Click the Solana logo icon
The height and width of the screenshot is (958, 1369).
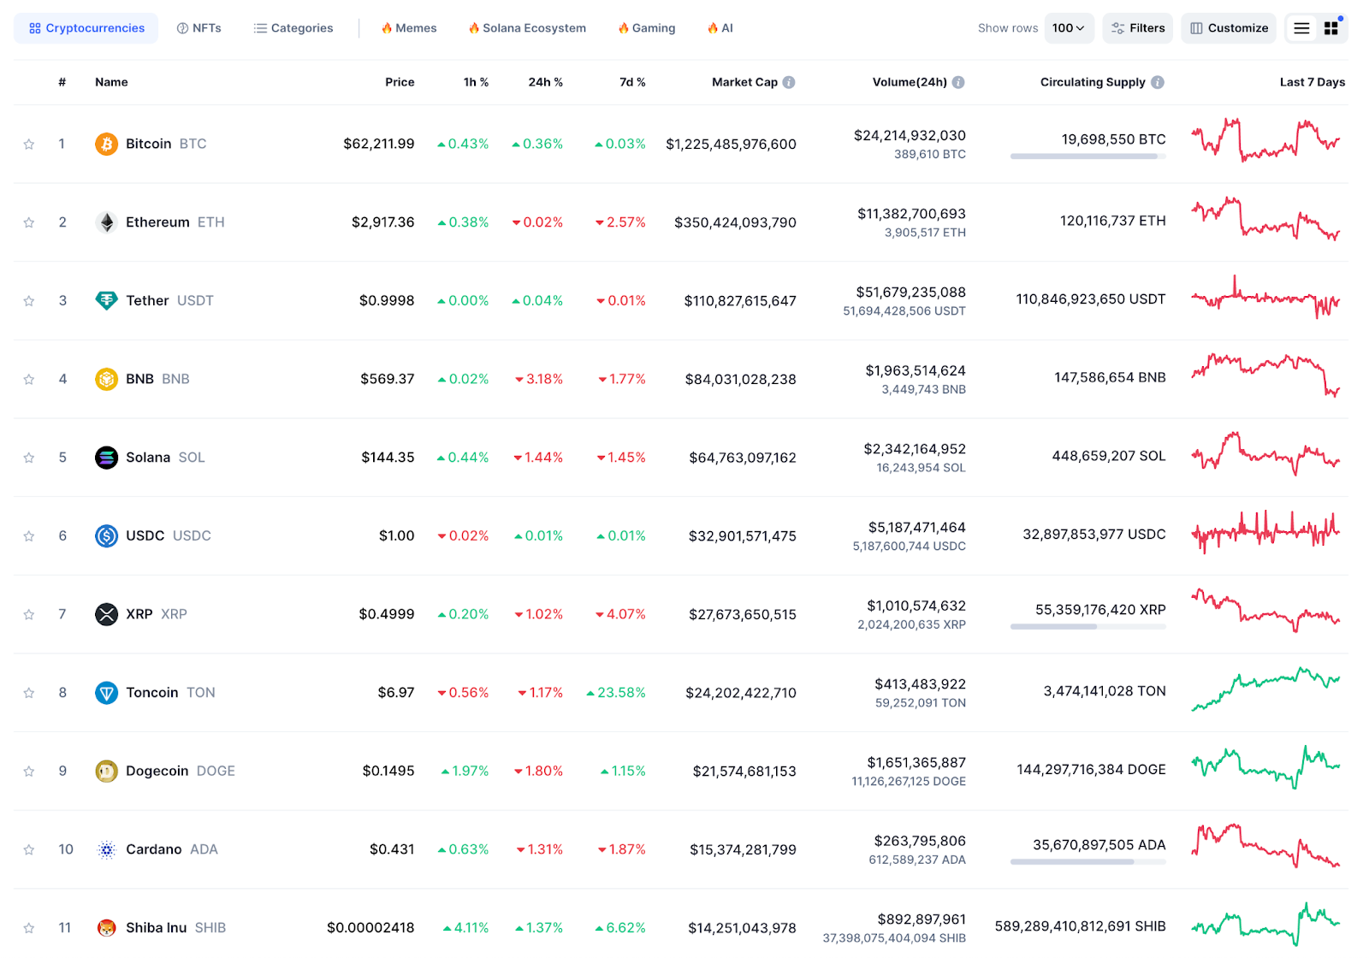point(106,458)
